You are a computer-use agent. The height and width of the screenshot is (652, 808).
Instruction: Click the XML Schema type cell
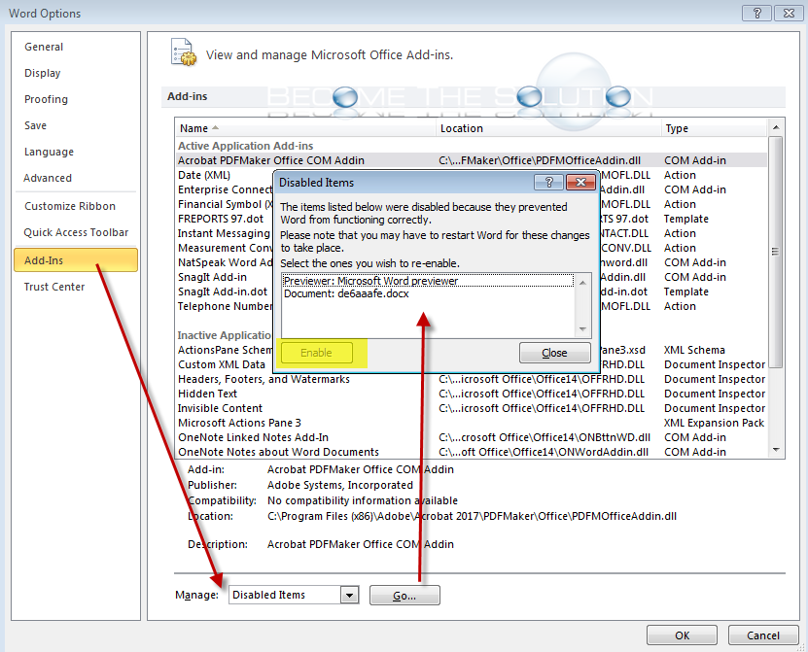coord(694,350)
